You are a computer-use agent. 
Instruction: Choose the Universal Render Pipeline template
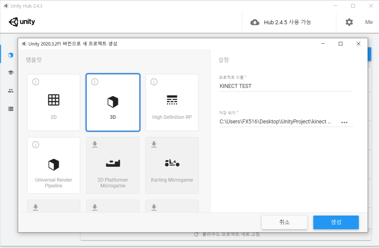(x=54, y=165)
